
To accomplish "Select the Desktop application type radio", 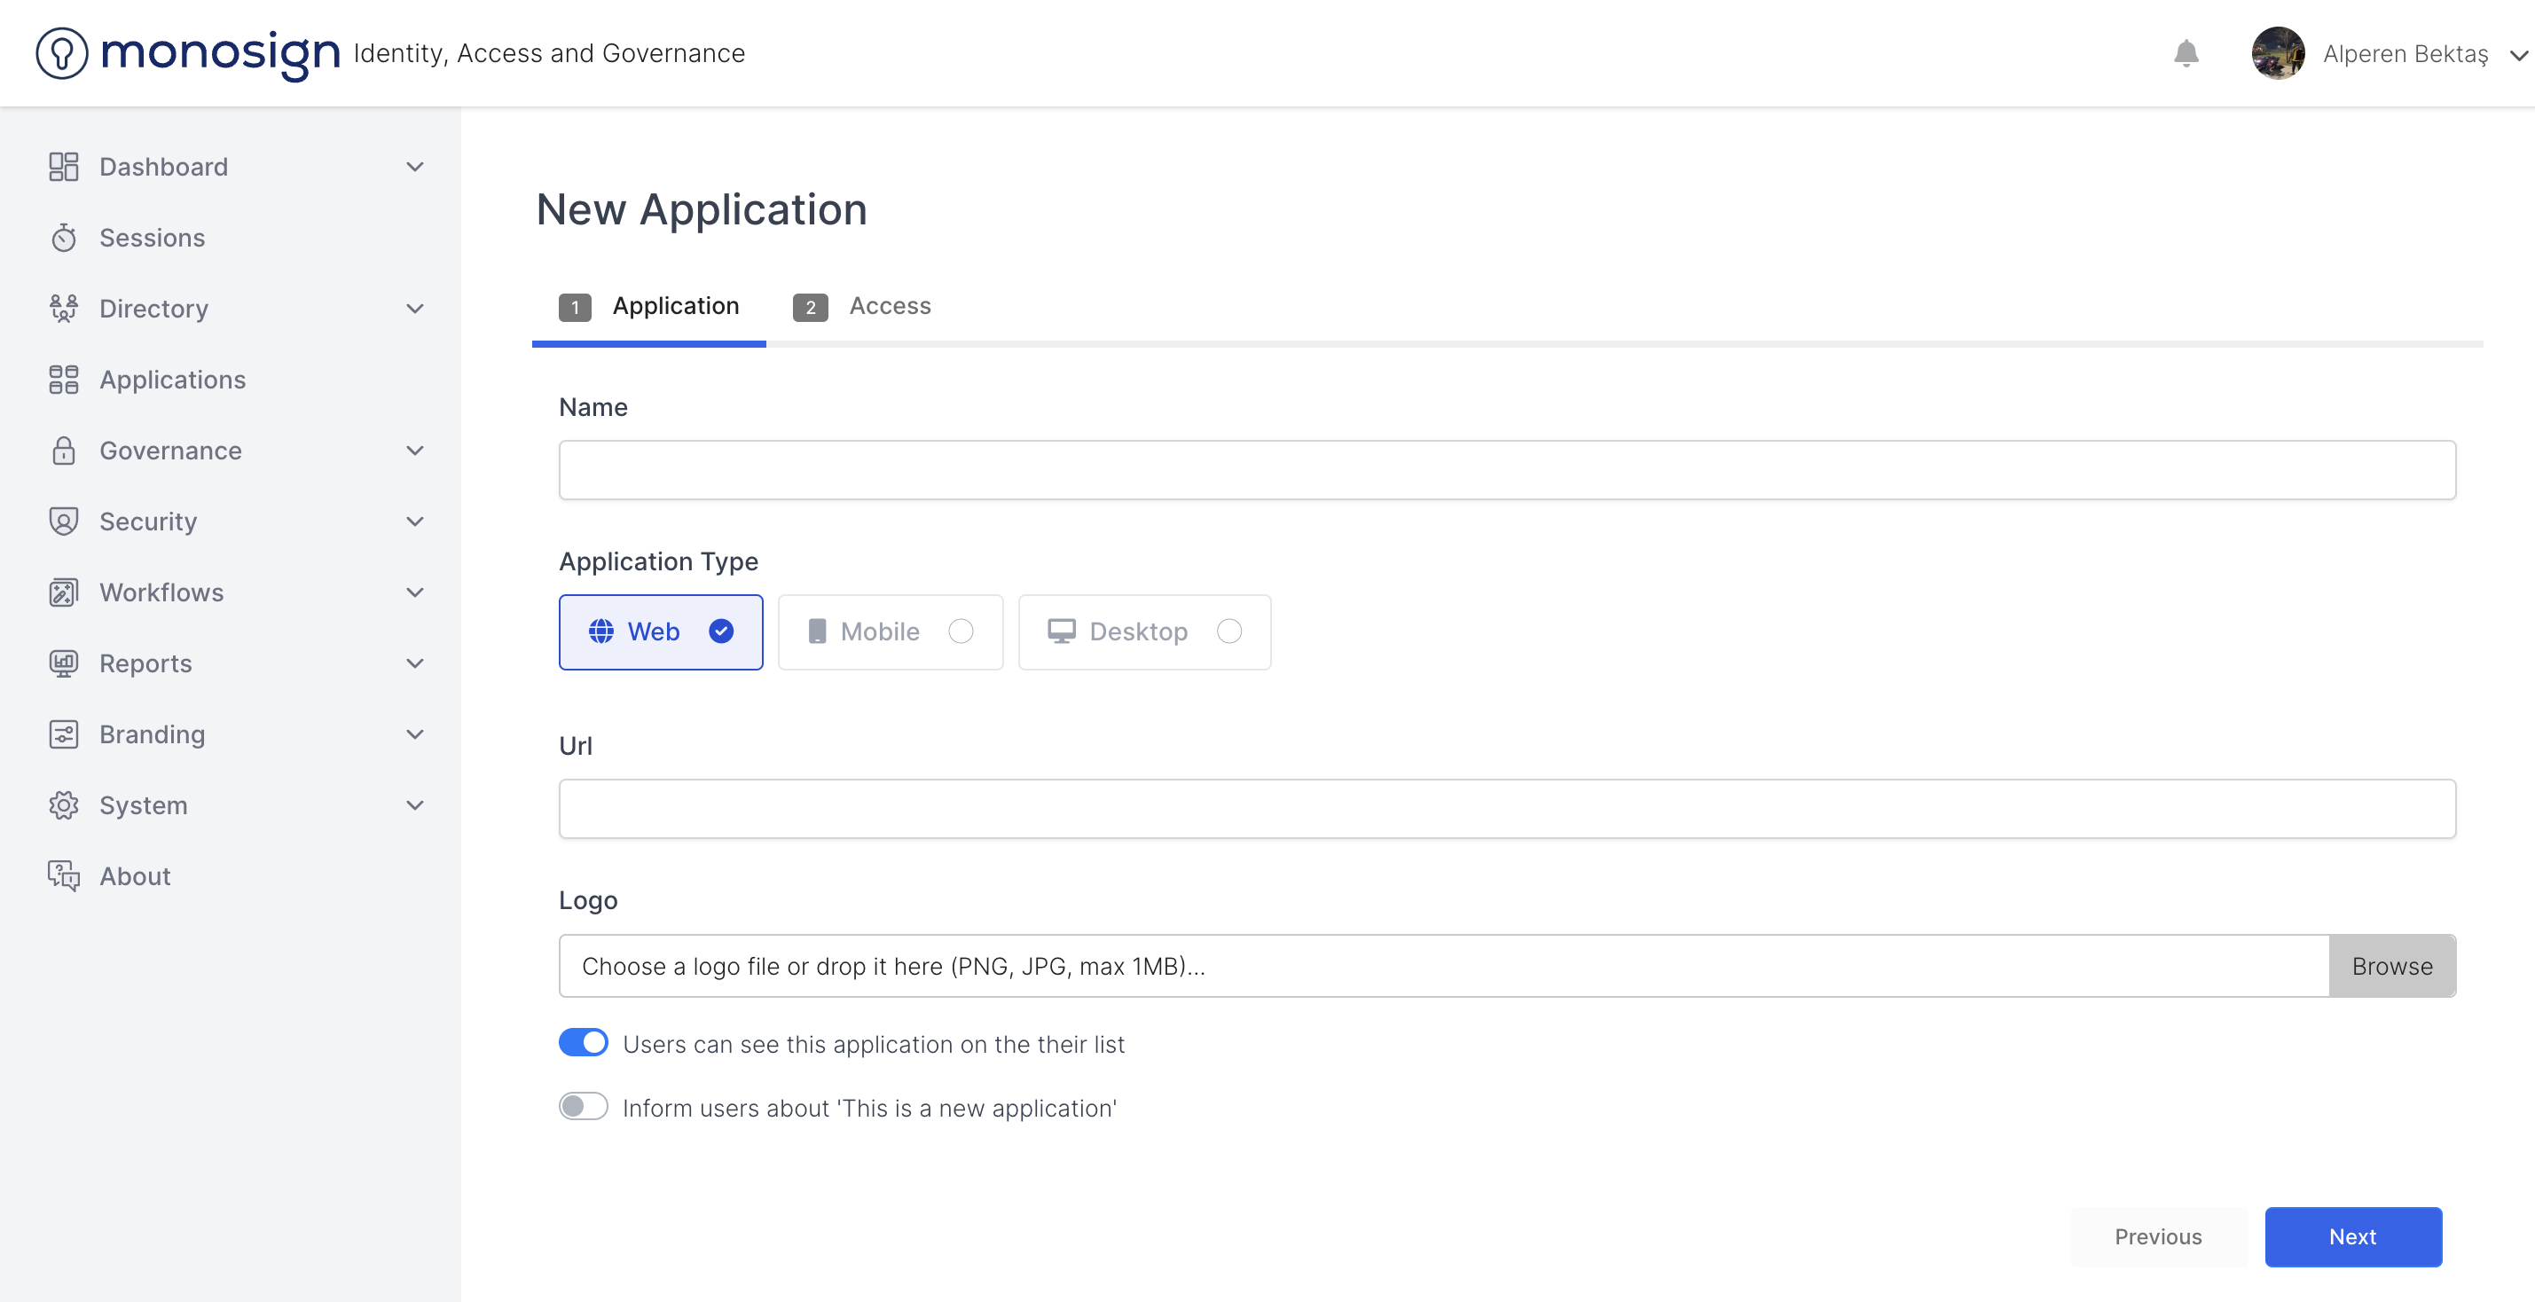I will point(1229,631).
